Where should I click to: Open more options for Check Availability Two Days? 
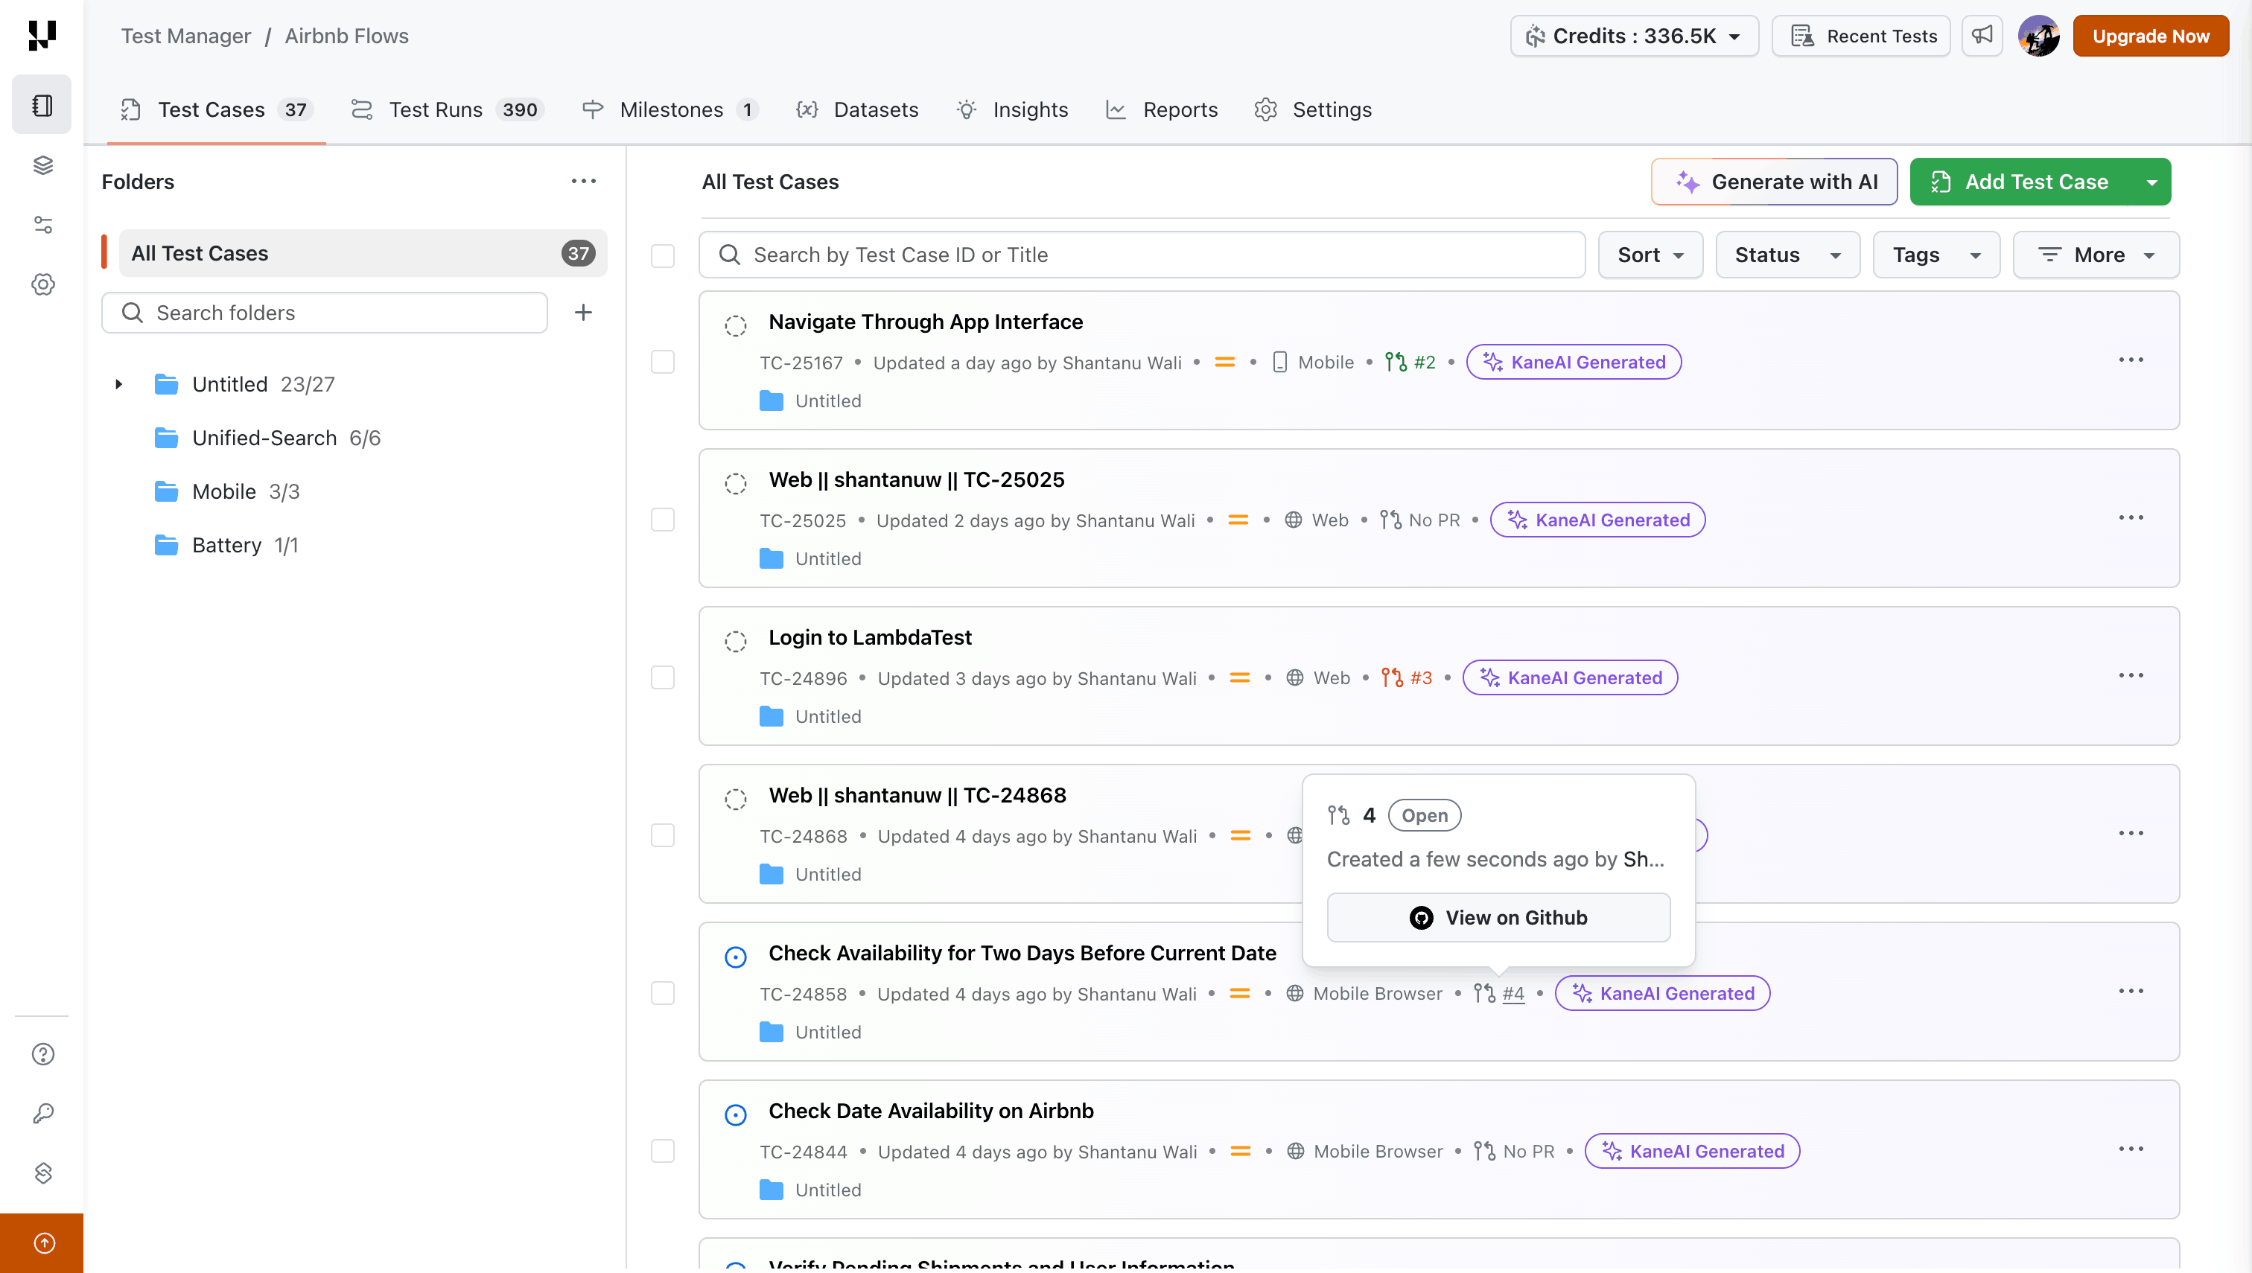pyautogui.click(x=2131, y=992)
